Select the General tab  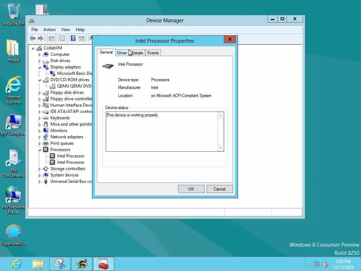pyautogui.click(x=106, y=52)
